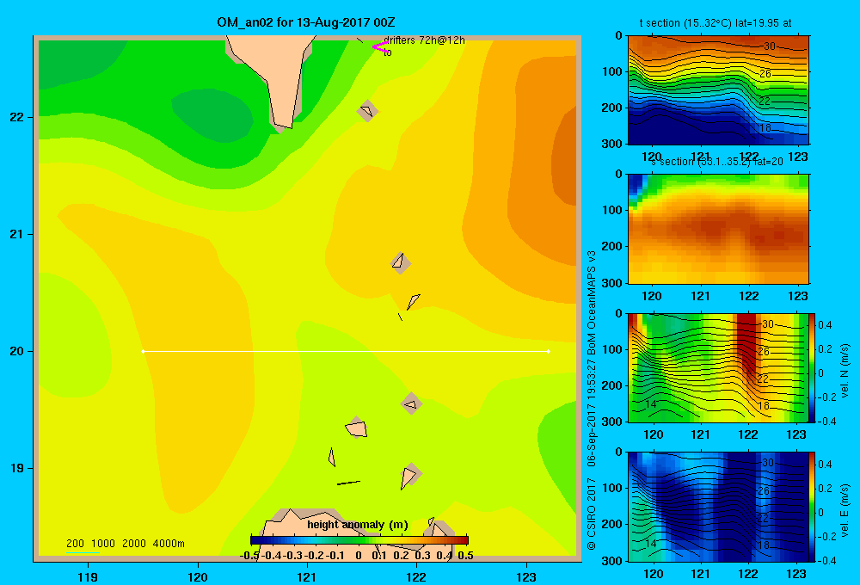The height and width of the screenshot is (585, 860).
Task: Click the island near 19.5N 122E
Action: pyautogui.click(x=411, y=403)
